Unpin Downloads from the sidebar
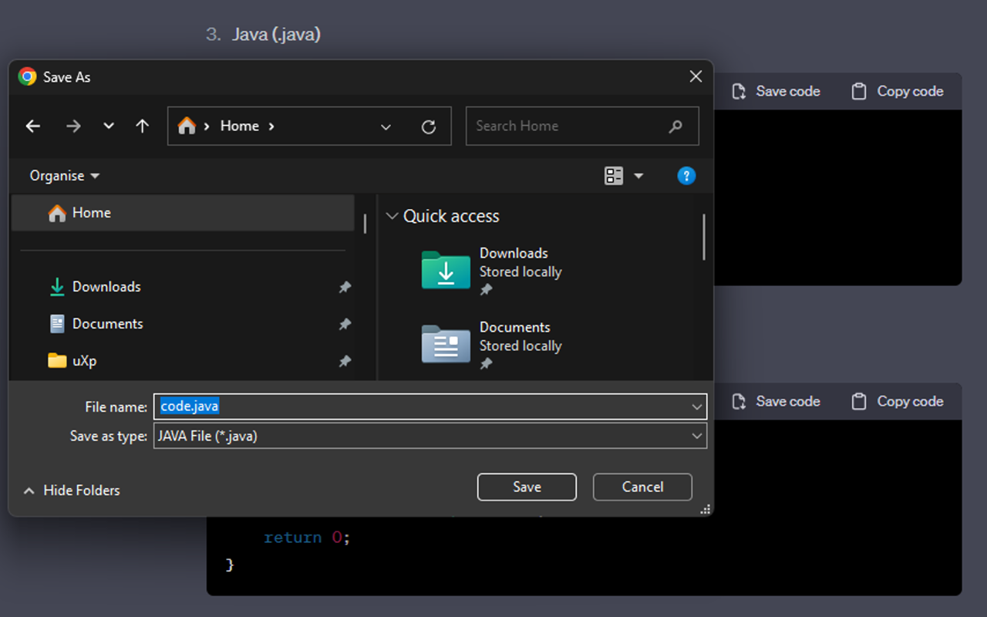The height and width of the screenshot is (617, 987). pos(345,287)
